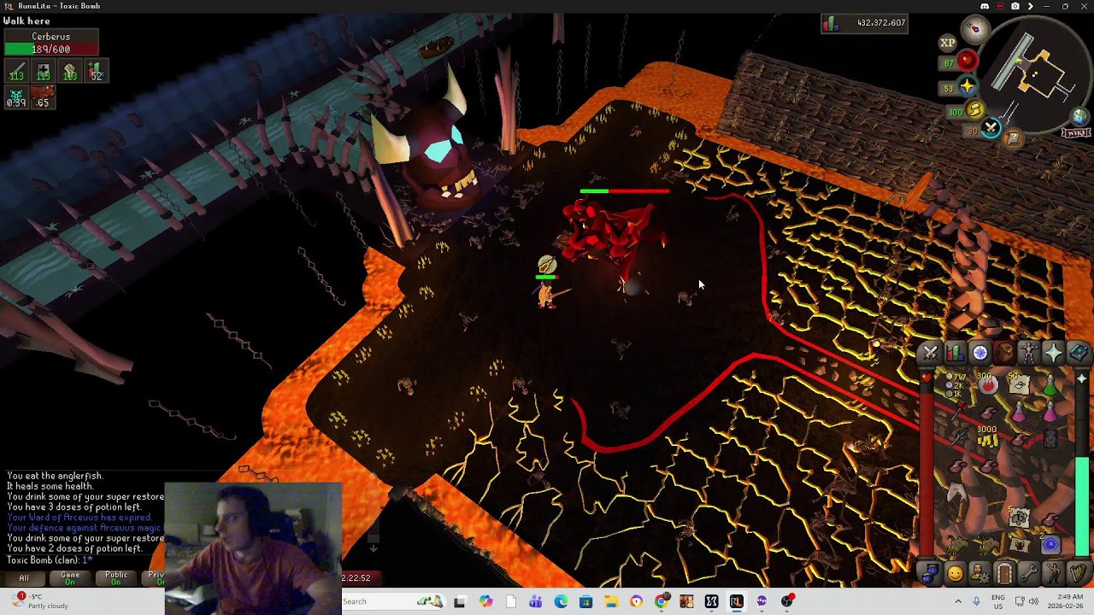Click the red icon in RuneLite titlebar
Screen dimensions: 1094x615
click(x=1000, y=6)
